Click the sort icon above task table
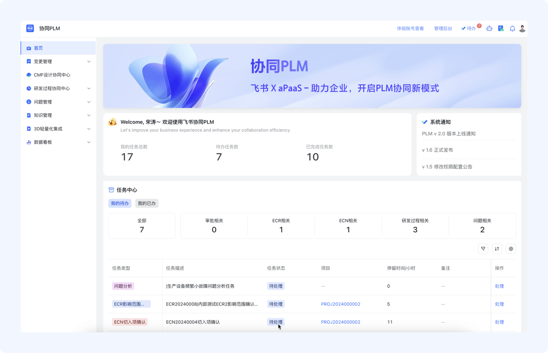The height and width of the screenshot is (353, 548). 497,249
